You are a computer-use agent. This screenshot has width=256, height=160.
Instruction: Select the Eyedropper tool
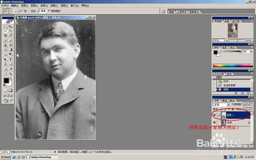click(10, 69)
